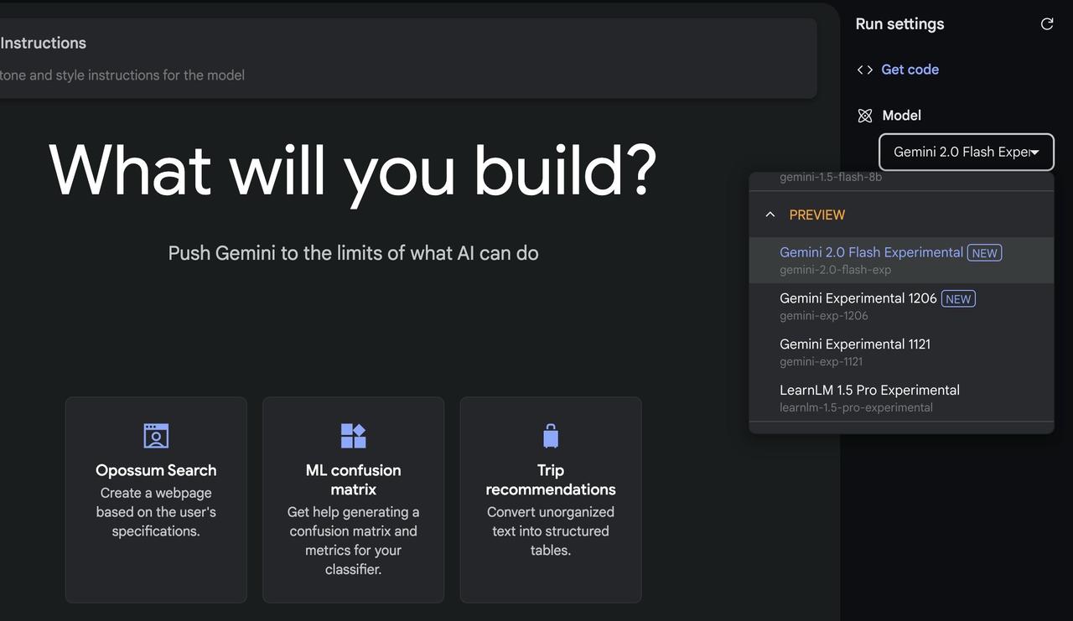Click the Get code brackets icon
The width and height of the screenshot is (1073, 621).
865,70
